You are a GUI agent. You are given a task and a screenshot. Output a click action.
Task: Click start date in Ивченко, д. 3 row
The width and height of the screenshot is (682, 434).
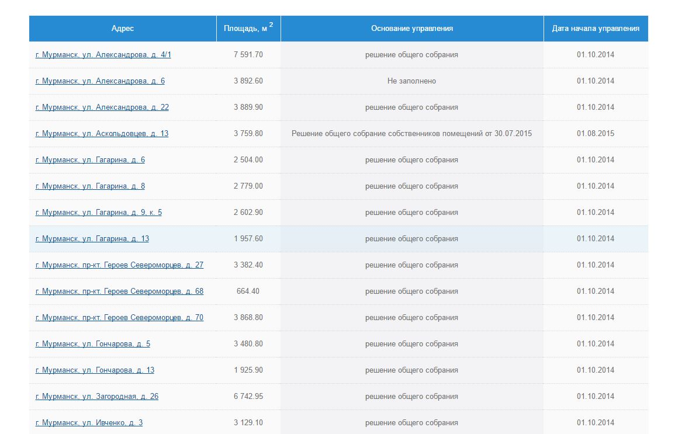pyautogui.click(x=596, y=423)
